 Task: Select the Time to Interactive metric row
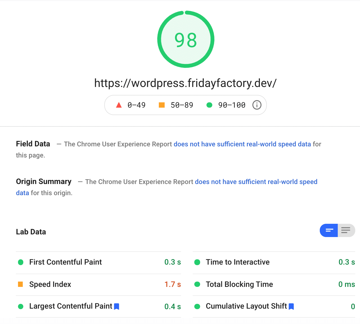pyautogui.click(x=237, y=262)
